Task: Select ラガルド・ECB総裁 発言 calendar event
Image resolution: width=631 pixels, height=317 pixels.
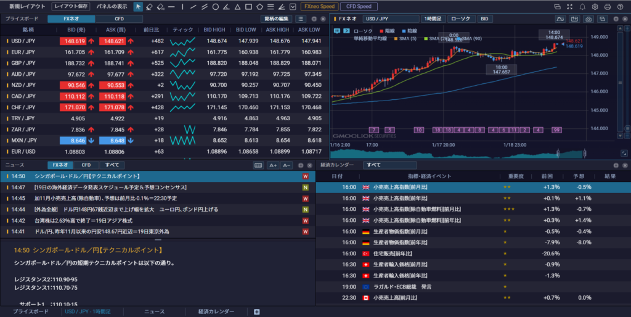Action: 402,287
